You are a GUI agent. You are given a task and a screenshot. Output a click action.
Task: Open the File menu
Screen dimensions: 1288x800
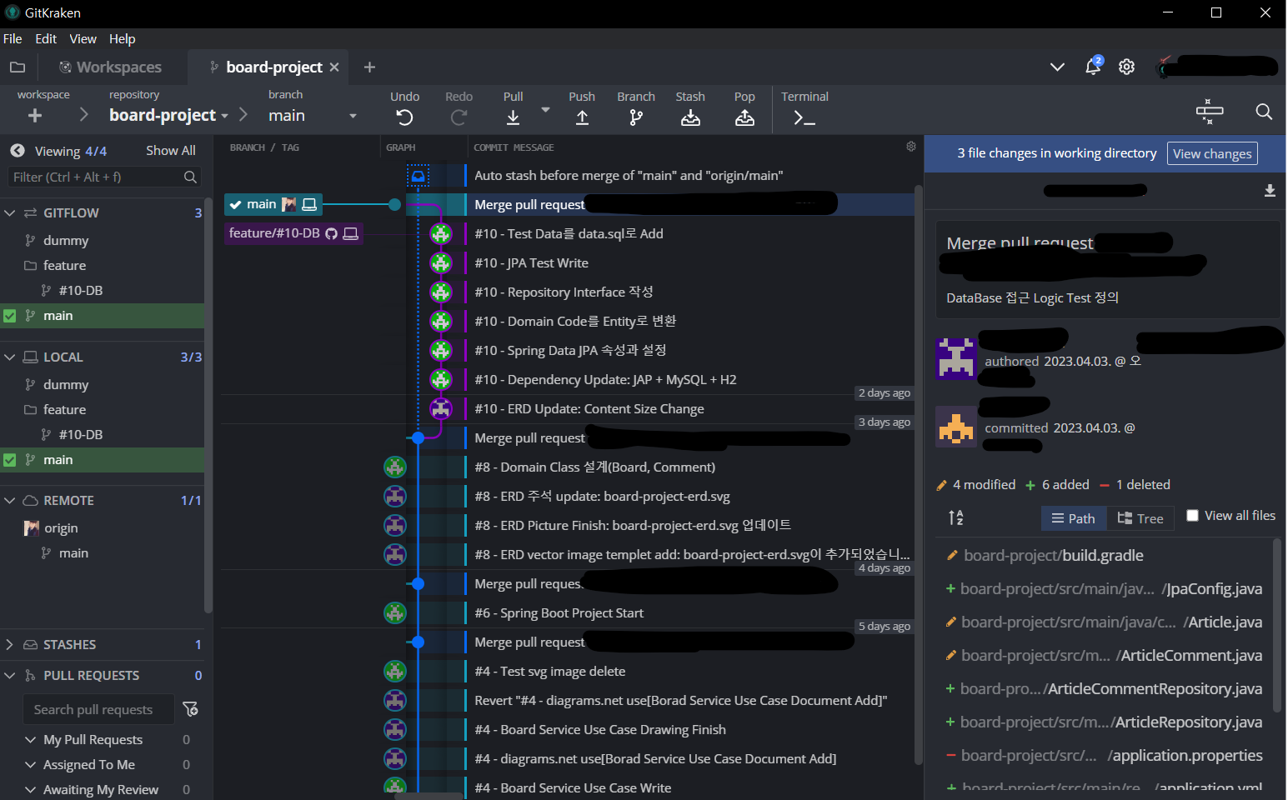point(13,39)
